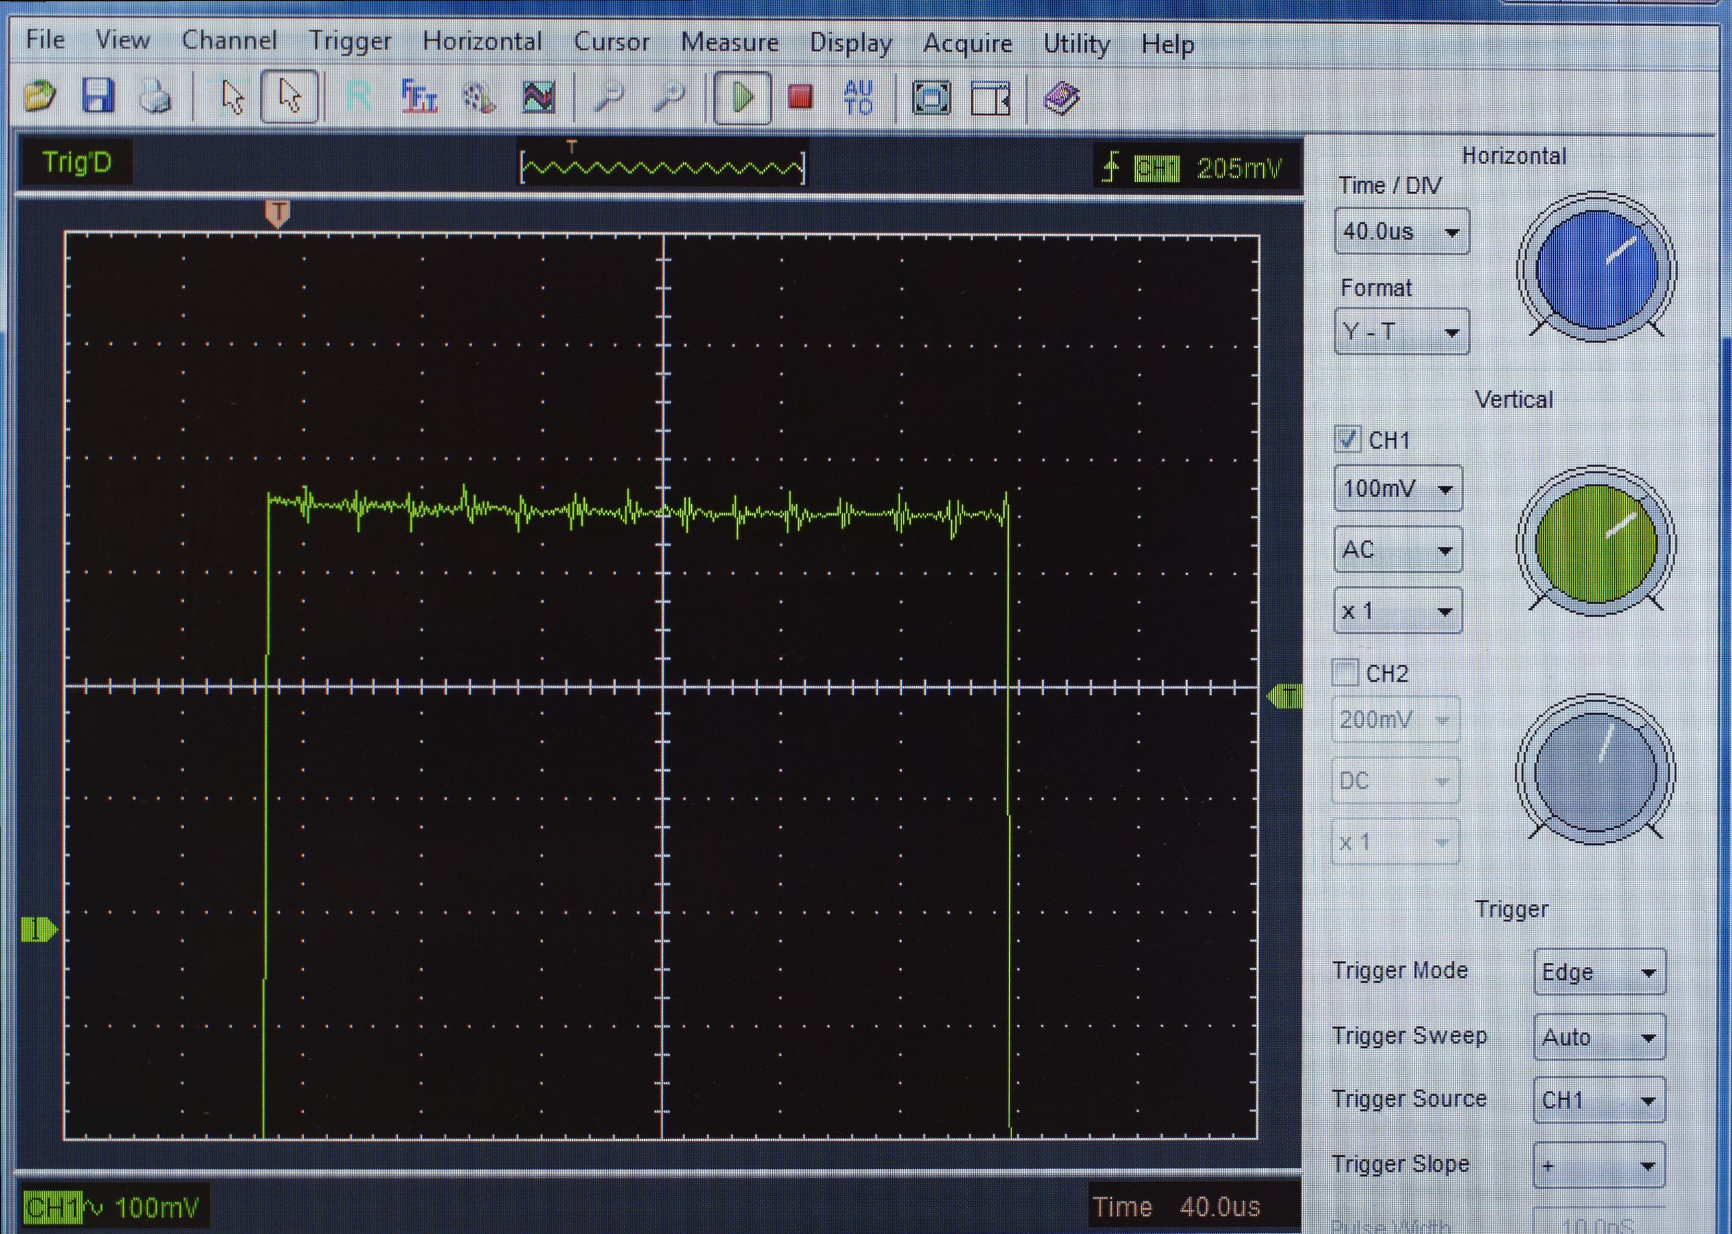Click the CH1 ground level marker
Screen dimensions: 1732x1234
[x=39, y=929]
